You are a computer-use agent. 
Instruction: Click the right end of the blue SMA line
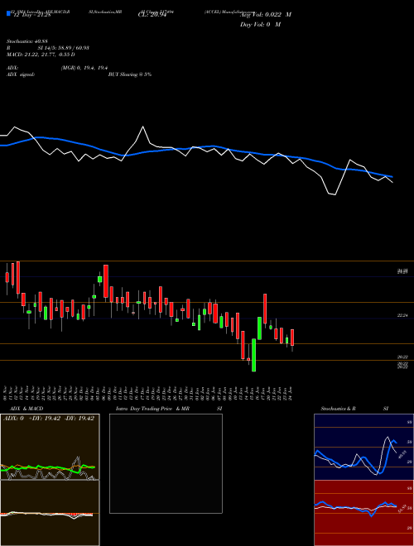tap(392, 176)
